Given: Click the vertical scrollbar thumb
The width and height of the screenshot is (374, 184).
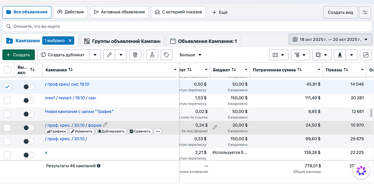Looking at the screenshot, I should click(x=371, y=113).
